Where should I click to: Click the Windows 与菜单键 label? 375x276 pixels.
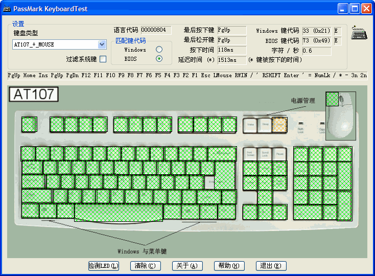click(142, 251)
